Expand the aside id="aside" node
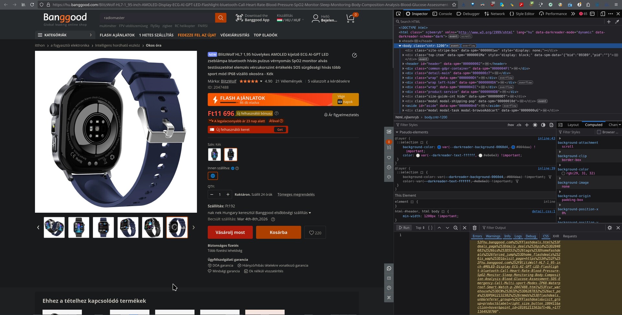Viewport: 622px width, 315px height. click(x=403, y=106)
